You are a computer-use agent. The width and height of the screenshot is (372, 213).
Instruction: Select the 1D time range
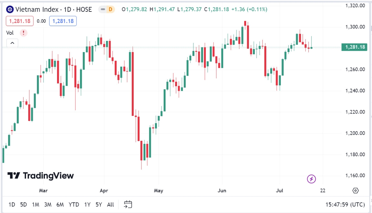coord(12,205)
